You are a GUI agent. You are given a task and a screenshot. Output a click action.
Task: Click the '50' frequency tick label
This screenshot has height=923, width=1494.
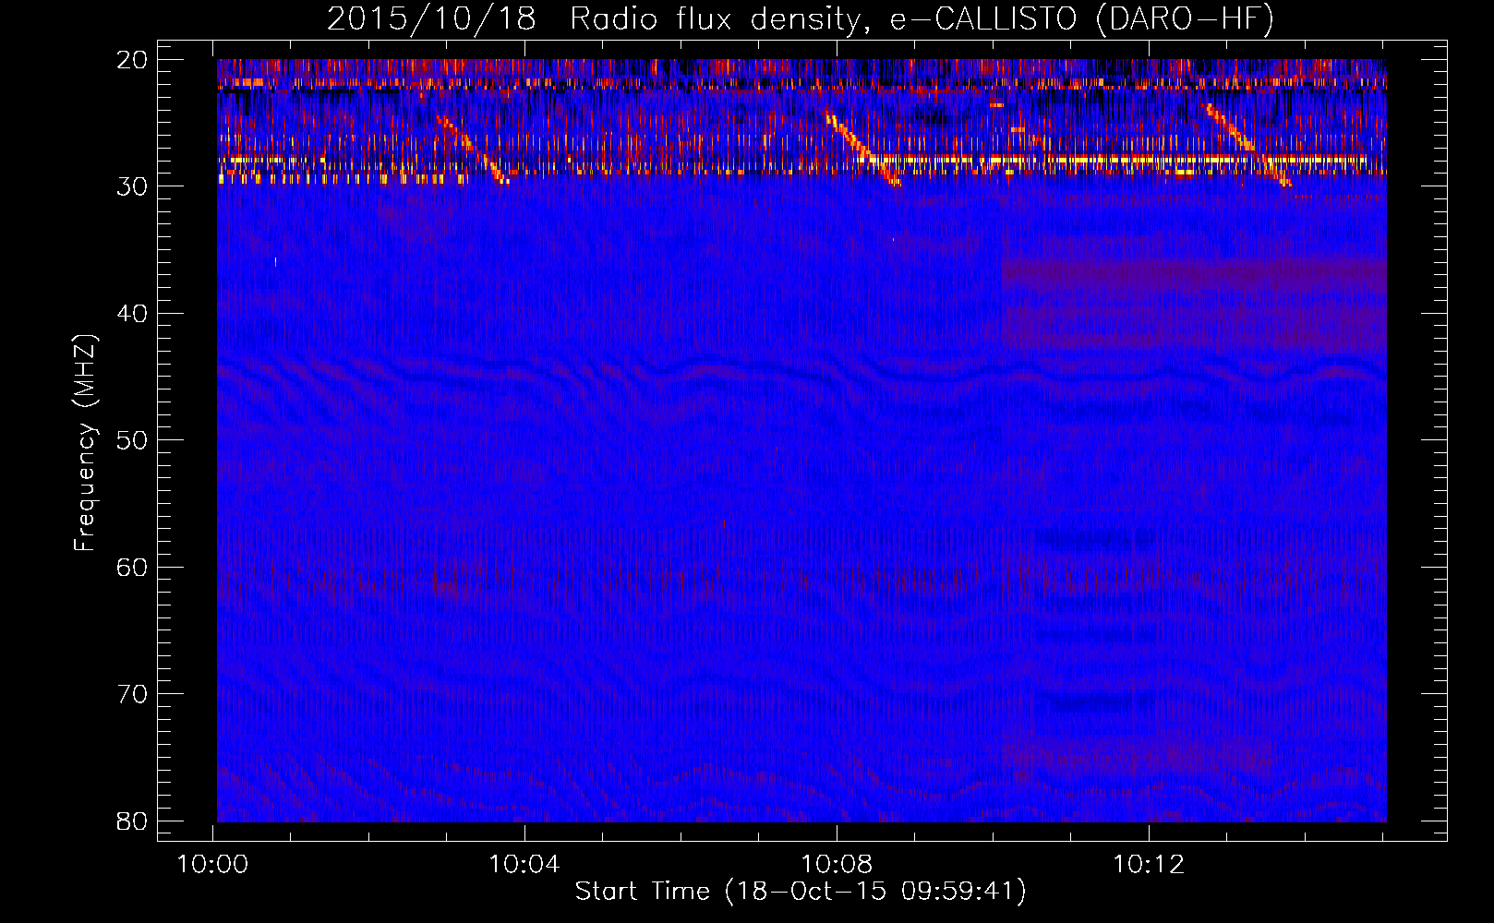coord(132,440)
